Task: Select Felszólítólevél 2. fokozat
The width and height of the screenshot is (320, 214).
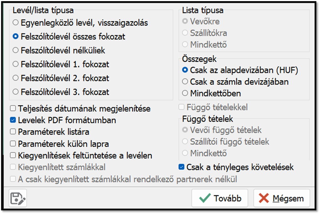Action: click(16, 78)
